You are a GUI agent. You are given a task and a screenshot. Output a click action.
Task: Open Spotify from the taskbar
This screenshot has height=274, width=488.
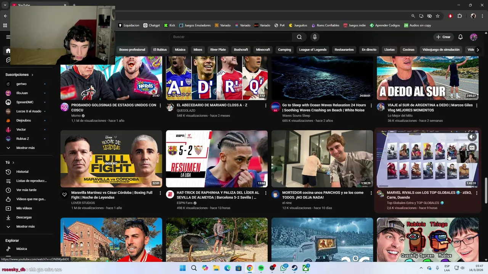coord(261,268)
